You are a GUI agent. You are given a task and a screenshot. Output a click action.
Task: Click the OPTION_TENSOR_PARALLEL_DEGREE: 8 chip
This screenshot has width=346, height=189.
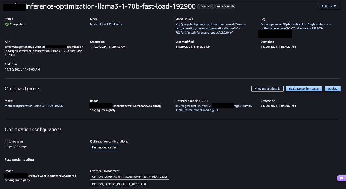119,184
